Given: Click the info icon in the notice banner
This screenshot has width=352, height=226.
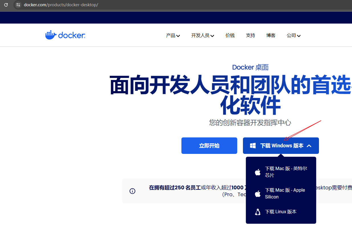Looking at the screenshot, I should [132, 191].
